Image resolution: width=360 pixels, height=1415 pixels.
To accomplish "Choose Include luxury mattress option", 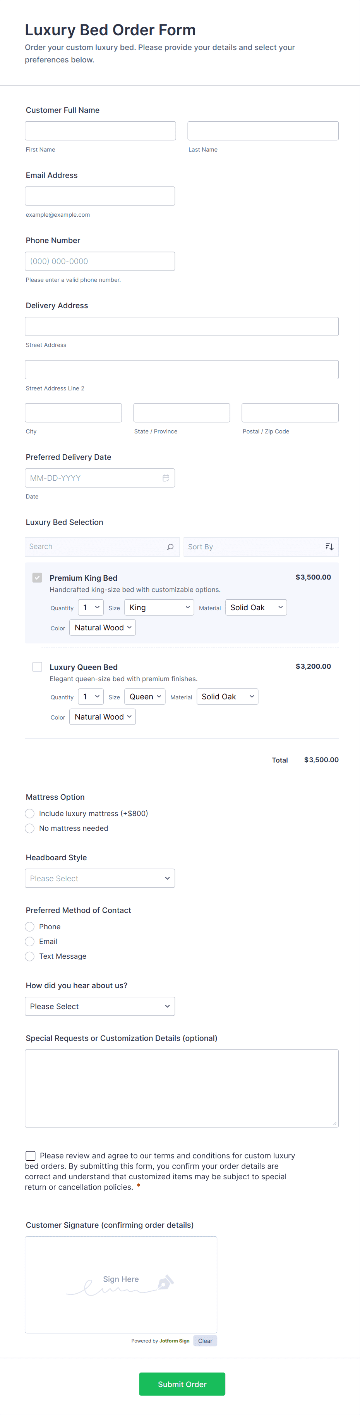I will tap(30, 813).
